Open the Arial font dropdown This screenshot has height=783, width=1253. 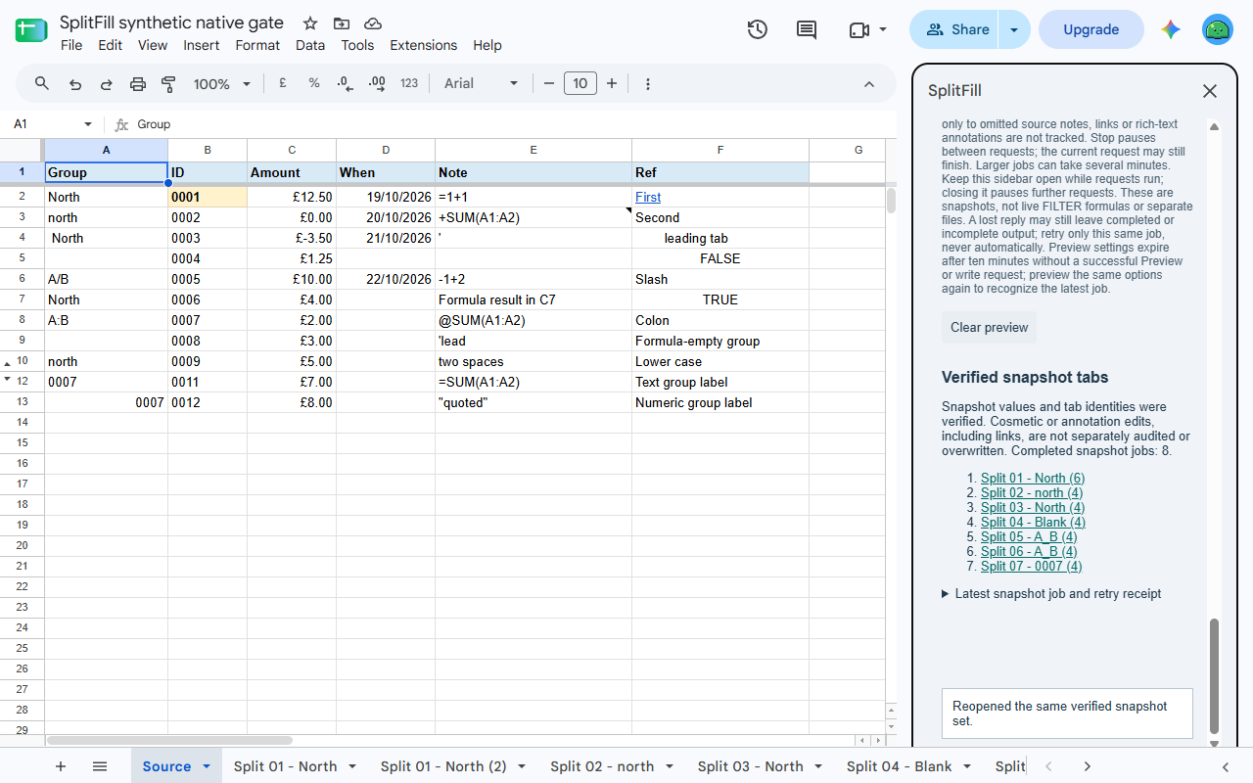[481, 84]
